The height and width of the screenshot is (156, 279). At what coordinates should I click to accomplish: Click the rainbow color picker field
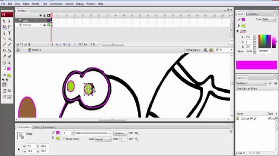(265, 41)
